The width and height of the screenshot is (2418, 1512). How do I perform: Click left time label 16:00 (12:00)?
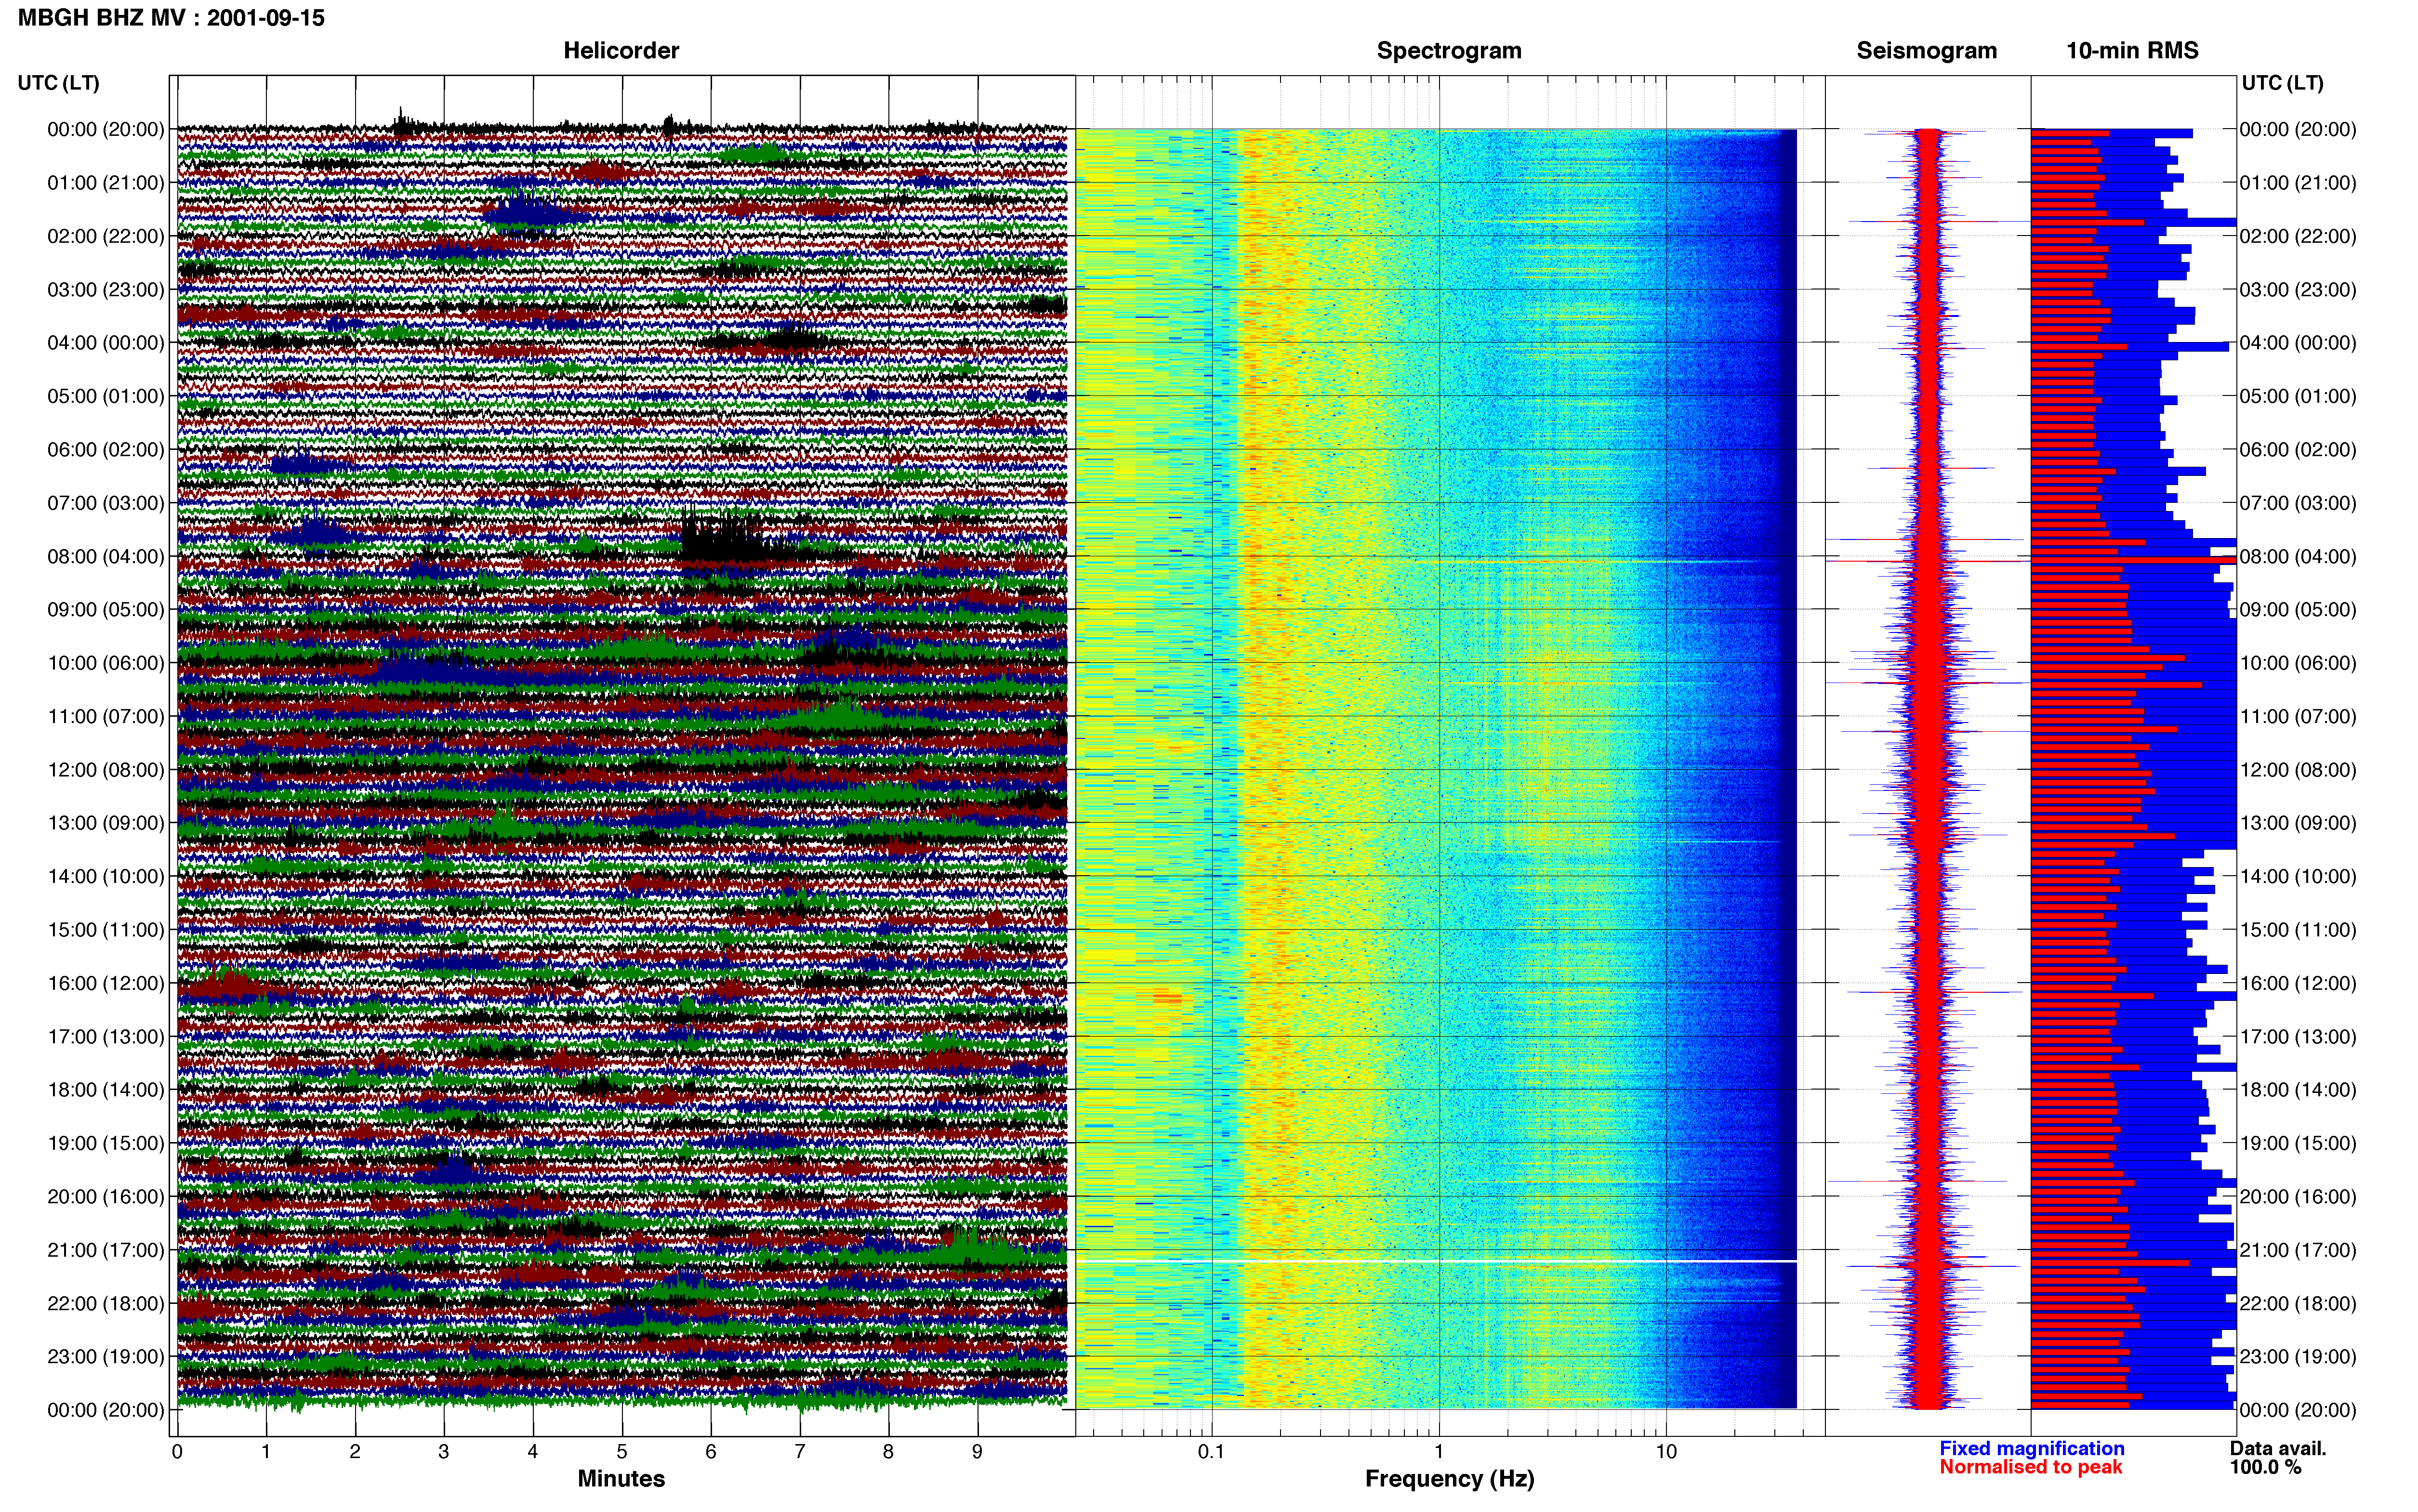(106, 983)
